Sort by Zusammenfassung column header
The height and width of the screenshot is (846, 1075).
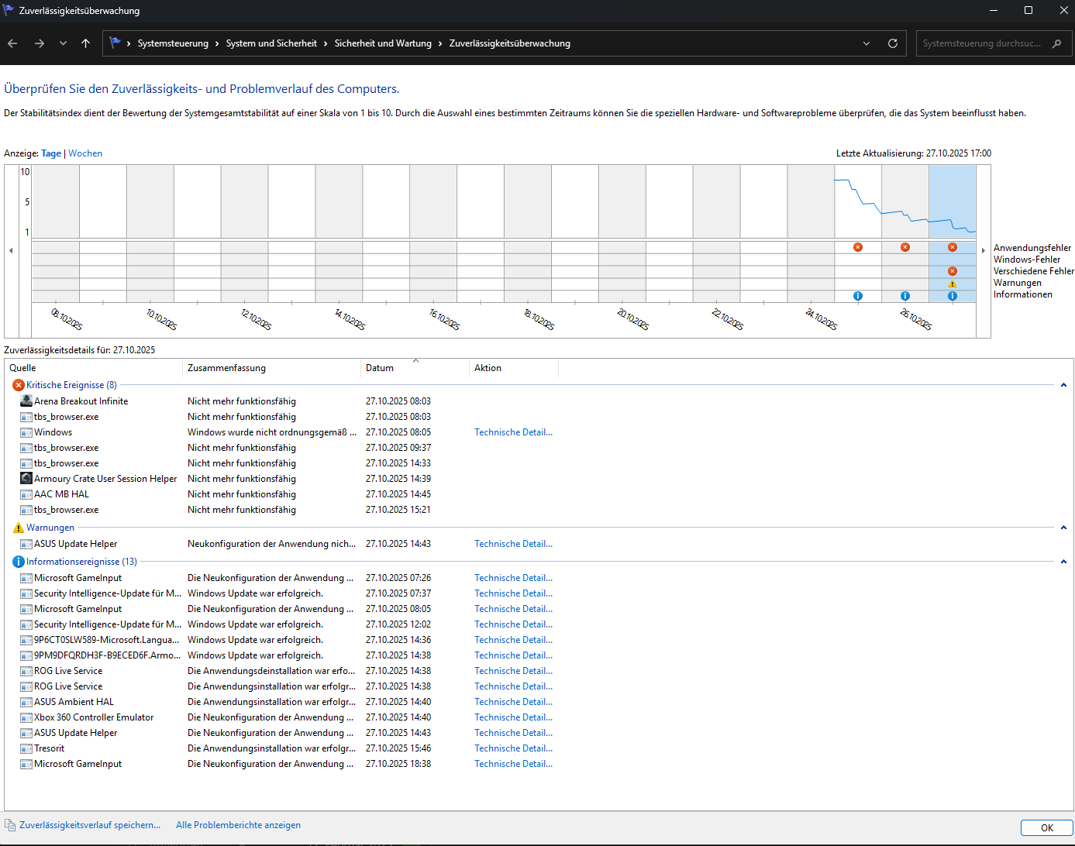(x=272, y=368)
